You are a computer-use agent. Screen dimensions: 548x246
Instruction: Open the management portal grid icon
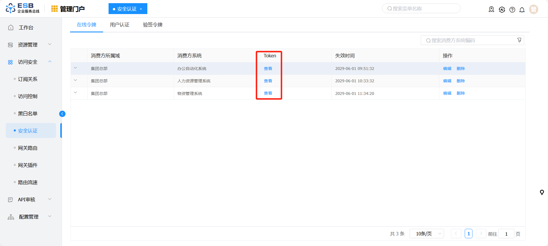pos(54,9)
